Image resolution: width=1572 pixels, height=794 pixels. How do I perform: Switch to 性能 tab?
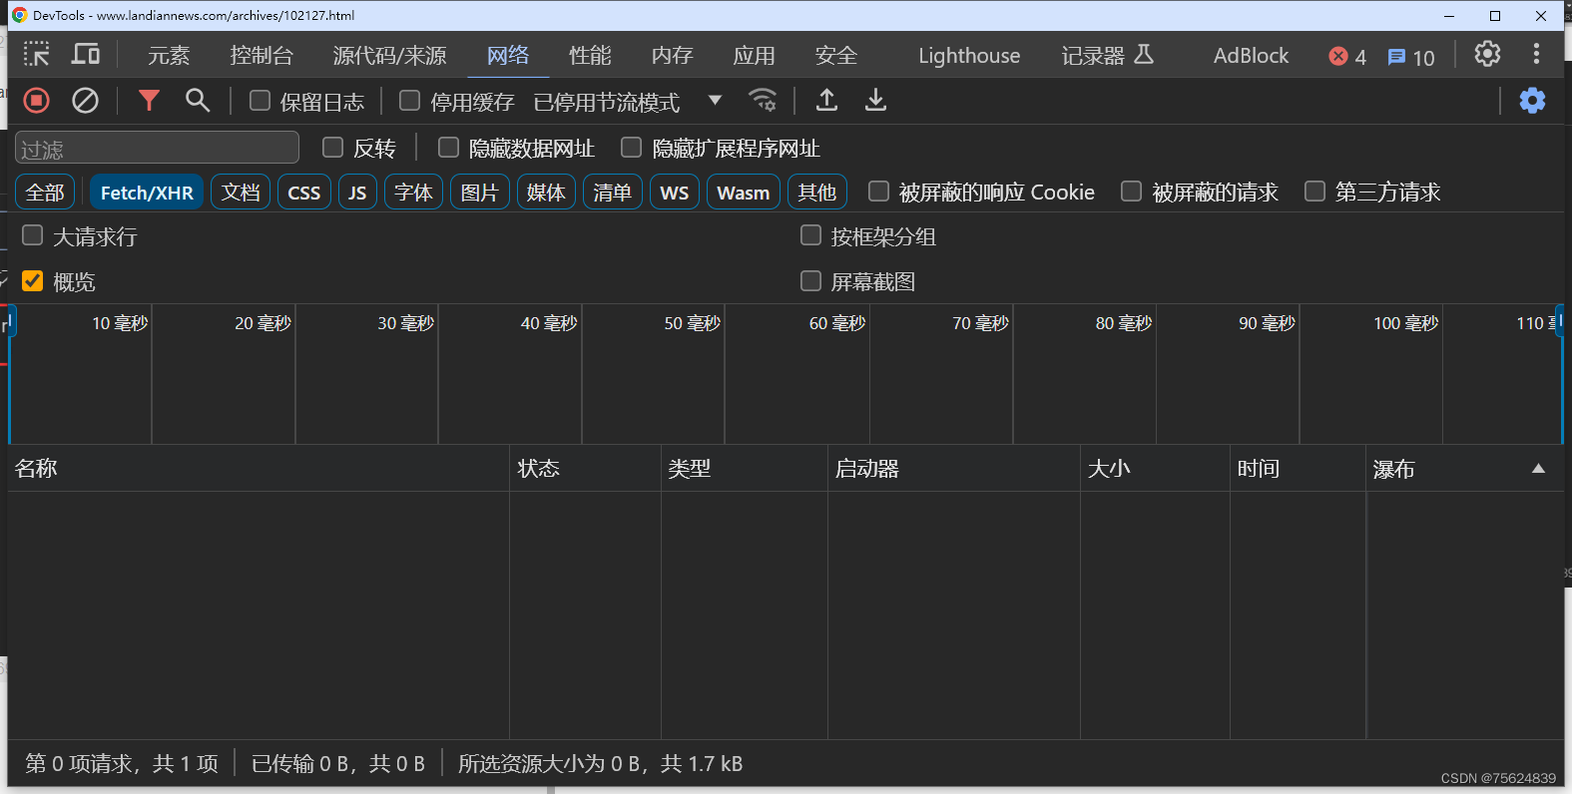(590, 56)
